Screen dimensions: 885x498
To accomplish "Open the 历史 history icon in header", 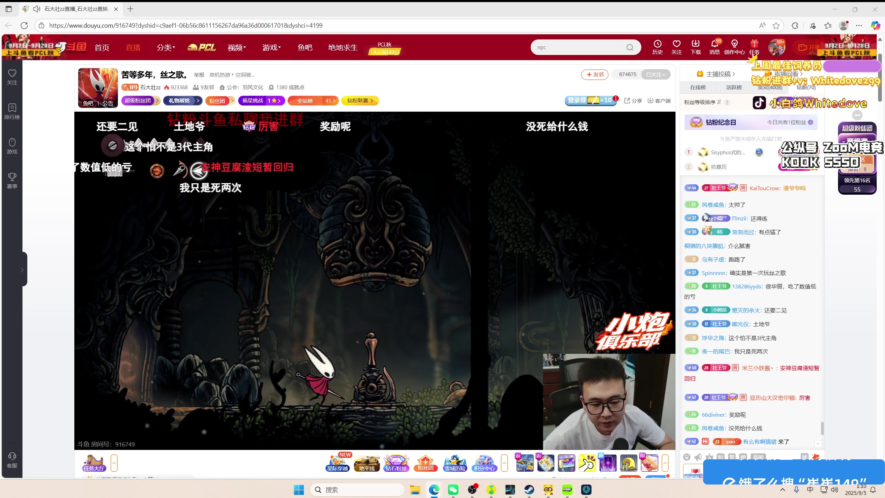I will click(x=657, y=47).
